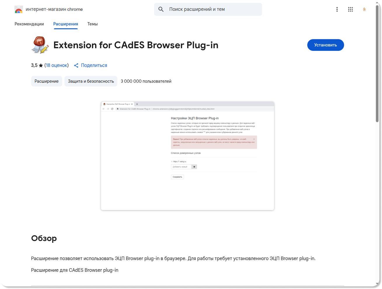This screenshot has height=289, width=382.
Task: Click the CAdES extension seal-and-pencil icon
Action: click(x=40, y=45)
